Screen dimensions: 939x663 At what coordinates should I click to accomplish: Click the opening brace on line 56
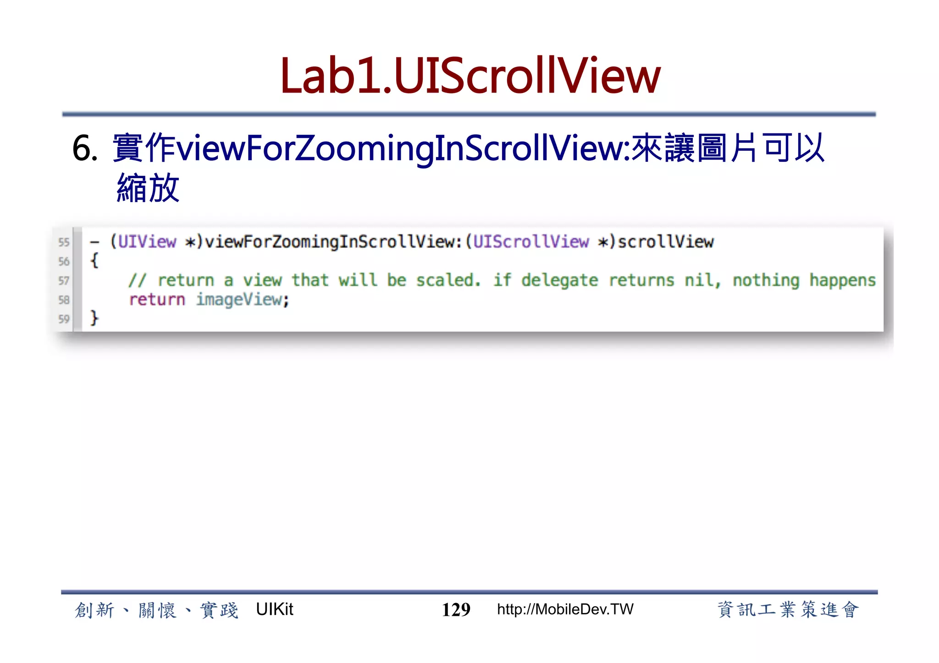coord(94,261)
